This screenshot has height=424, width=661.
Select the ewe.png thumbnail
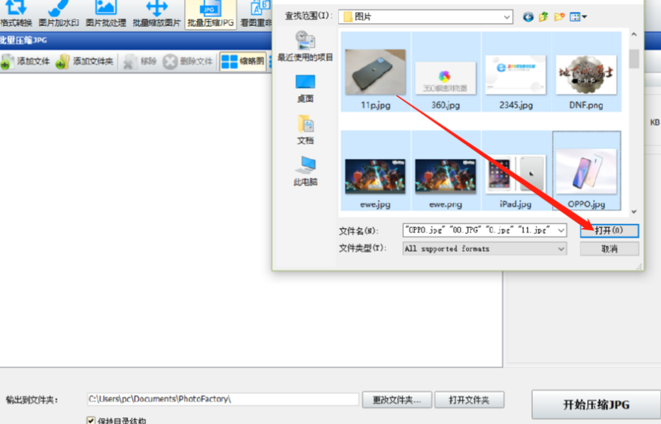click(446, 171)
